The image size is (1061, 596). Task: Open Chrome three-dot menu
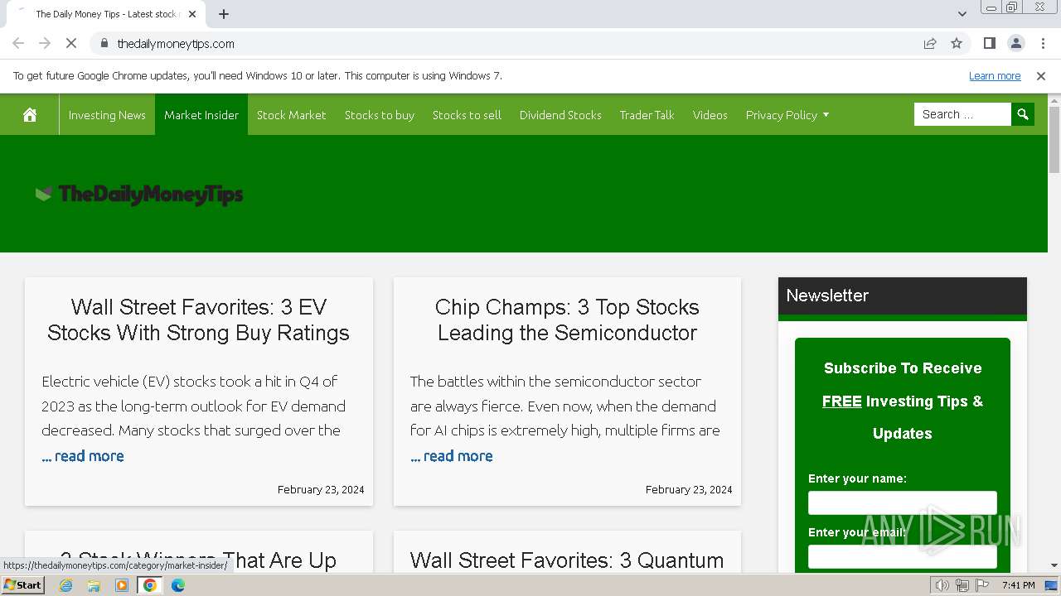click(1041, 43)
